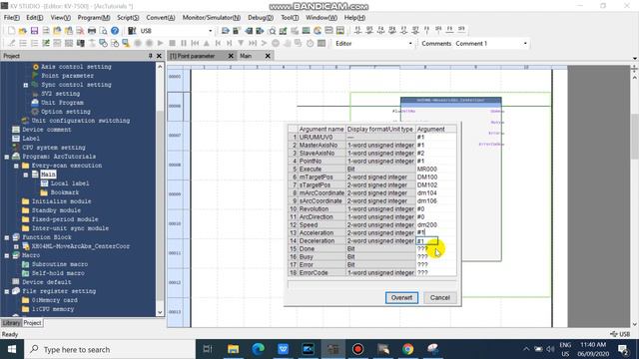Click the play/run icon in debug toolbar
The height and width of the screenshot is (359, 639).
click(x=161, y=43)
